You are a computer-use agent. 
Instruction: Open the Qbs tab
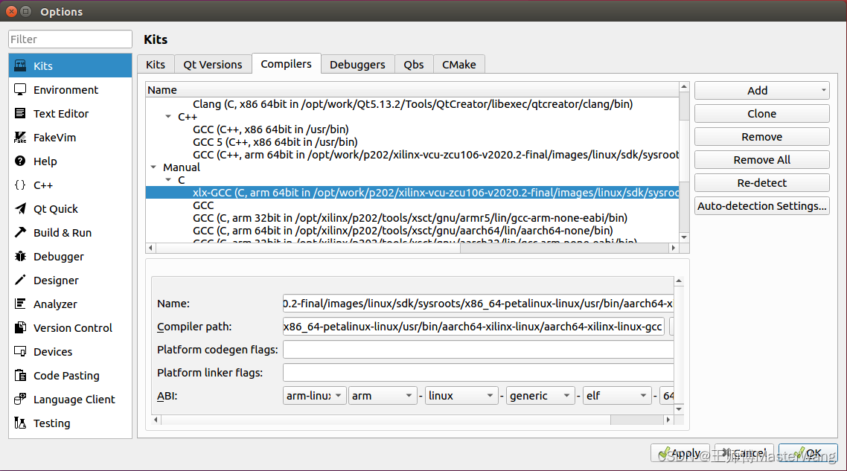point(414,64)
